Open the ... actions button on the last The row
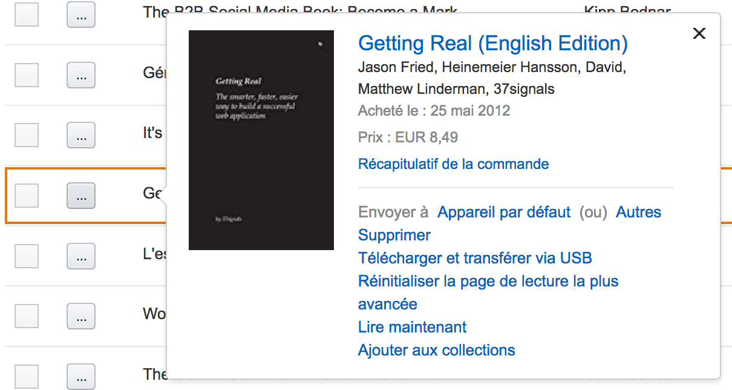Screen dimensions: 732x390 81,377
